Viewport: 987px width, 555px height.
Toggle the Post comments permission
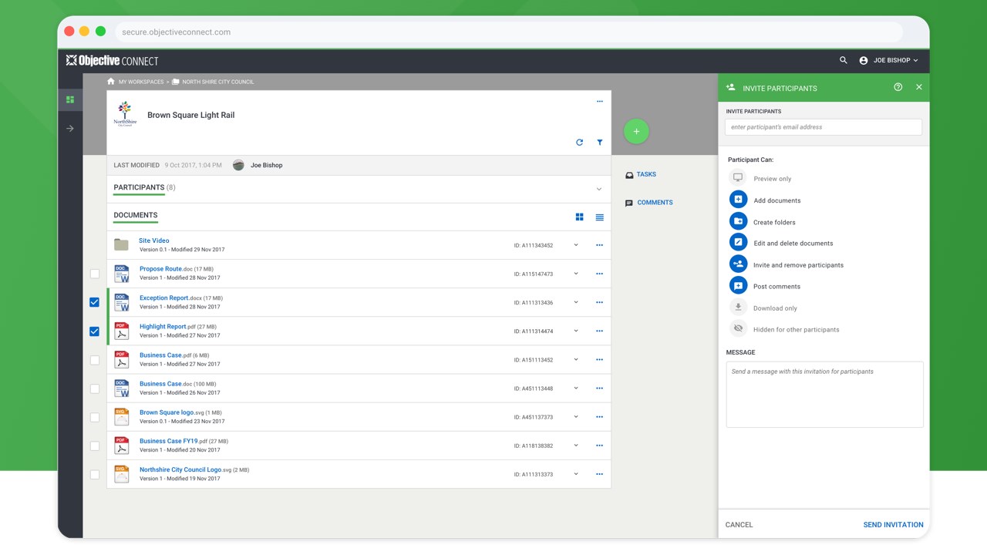click(738, 285)
